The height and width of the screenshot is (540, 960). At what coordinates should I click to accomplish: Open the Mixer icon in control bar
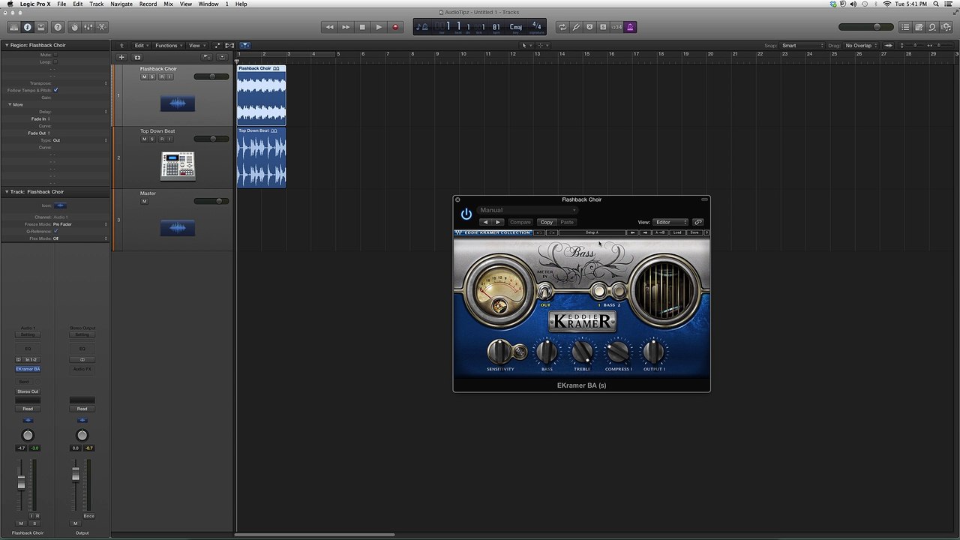pos(88,27)
